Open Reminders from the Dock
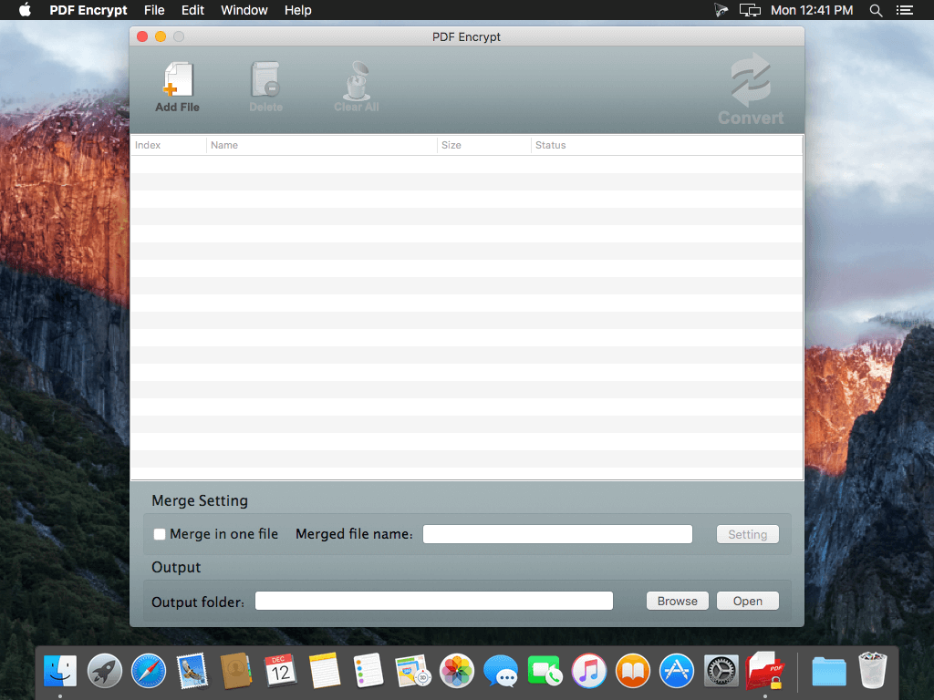This screenshot has width=934, height=700. click(368, 671)
